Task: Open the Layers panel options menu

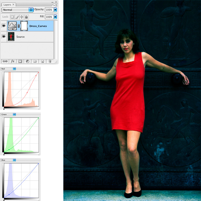Action: [56, 5]
